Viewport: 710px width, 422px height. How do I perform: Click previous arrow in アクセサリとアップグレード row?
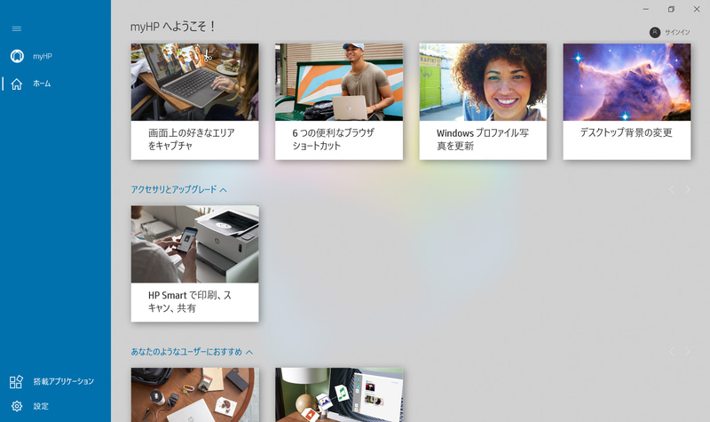[672, 189]
